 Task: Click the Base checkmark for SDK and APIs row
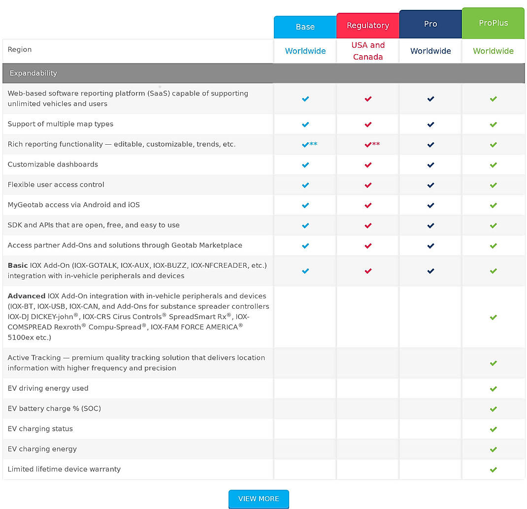tap(305, 225)
